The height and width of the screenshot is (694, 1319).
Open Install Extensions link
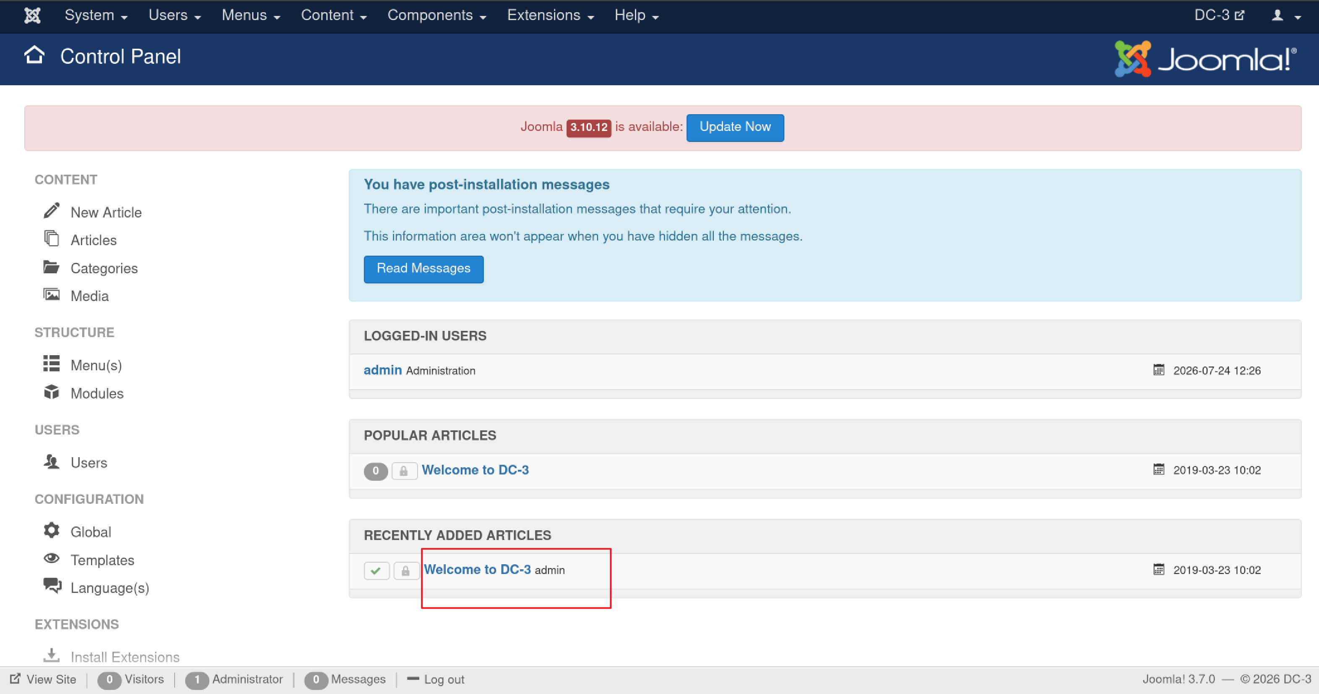[x=125, y=657]
